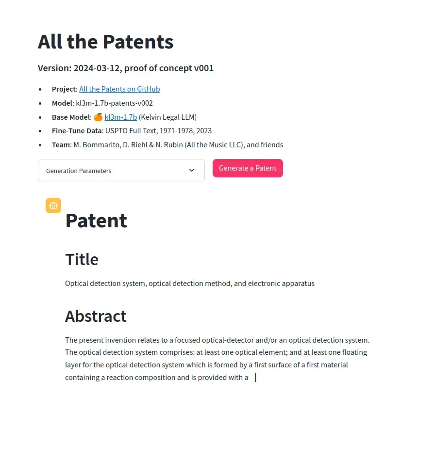Open the All the Patents on GitHub link

pyautogui.click(x=119, y=89)
